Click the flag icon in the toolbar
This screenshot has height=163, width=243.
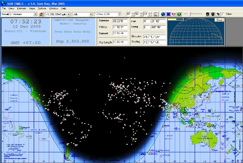click(174, 14)
